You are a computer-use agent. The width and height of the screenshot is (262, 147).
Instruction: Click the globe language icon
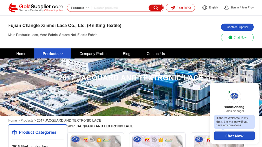(x=205, y=8)
